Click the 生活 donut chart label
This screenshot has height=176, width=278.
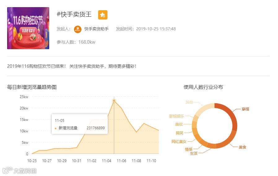193,153
